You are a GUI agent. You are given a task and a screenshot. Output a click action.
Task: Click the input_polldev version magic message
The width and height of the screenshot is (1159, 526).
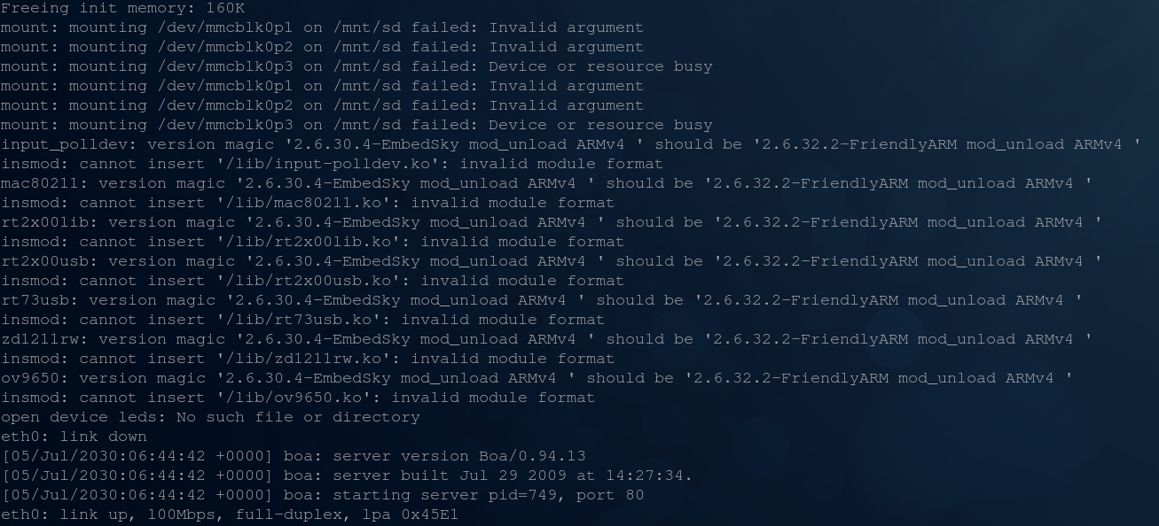(570, 144)
